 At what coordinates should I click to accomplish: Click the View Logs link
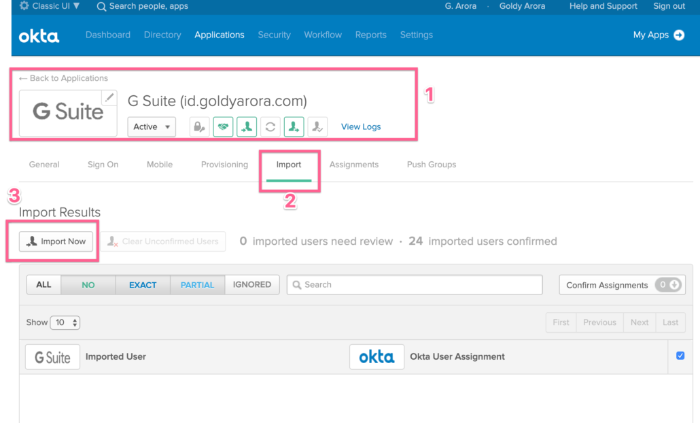click(x=361, y=127)
